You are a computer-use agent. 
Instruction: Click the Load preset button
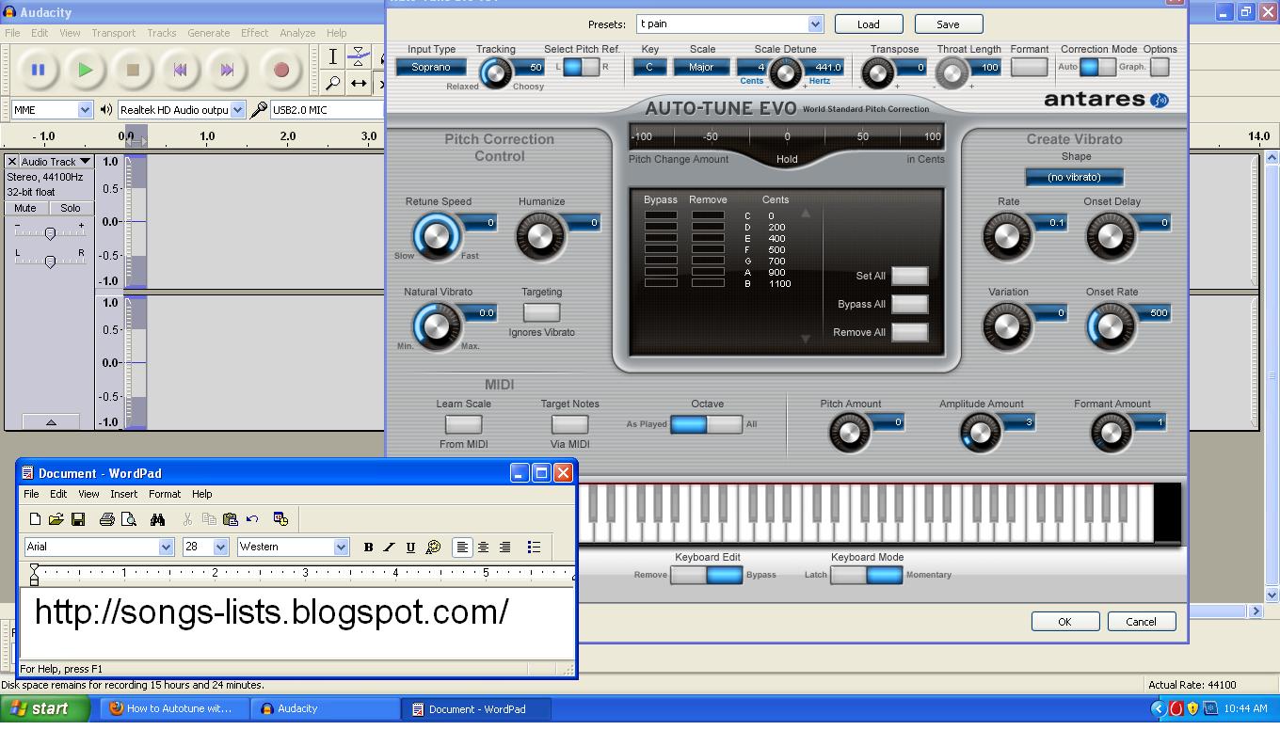click(868, 24)
